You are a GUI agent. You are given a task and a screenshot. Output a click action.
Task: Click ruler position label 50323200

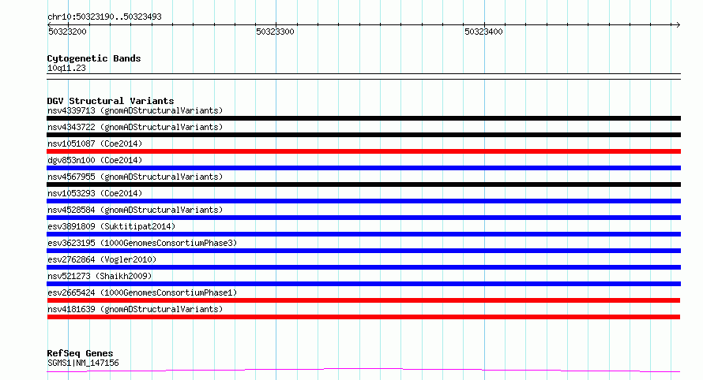67,32
